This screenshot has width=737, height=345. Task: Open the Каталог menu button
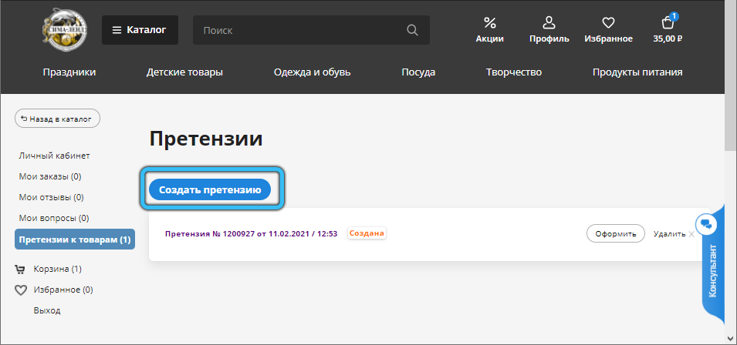140,30
